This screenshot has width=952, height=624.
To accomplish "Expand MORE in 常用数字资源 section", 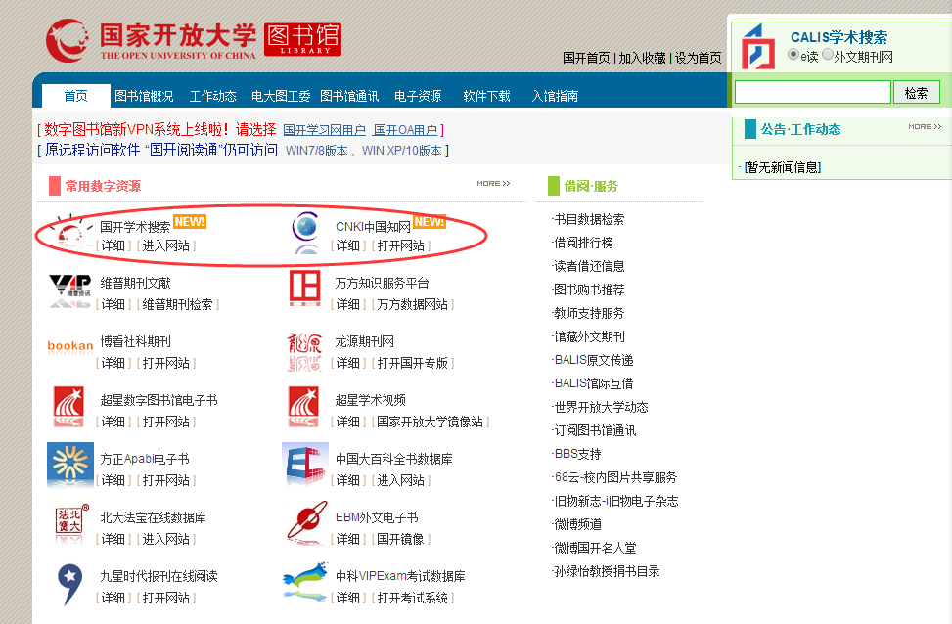I will point(493,183).
